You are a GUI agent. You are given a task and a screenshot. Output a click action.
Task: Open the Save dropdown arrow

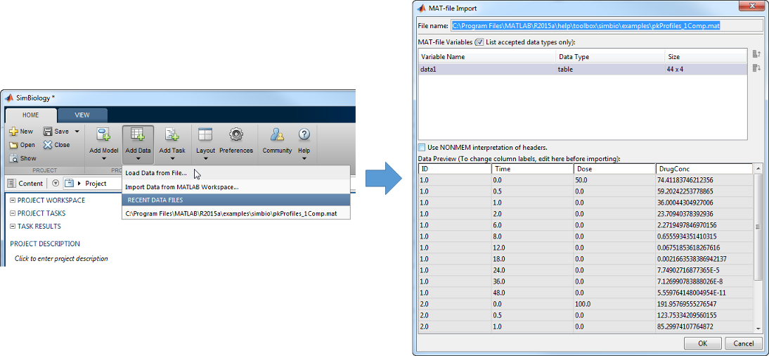77,132
